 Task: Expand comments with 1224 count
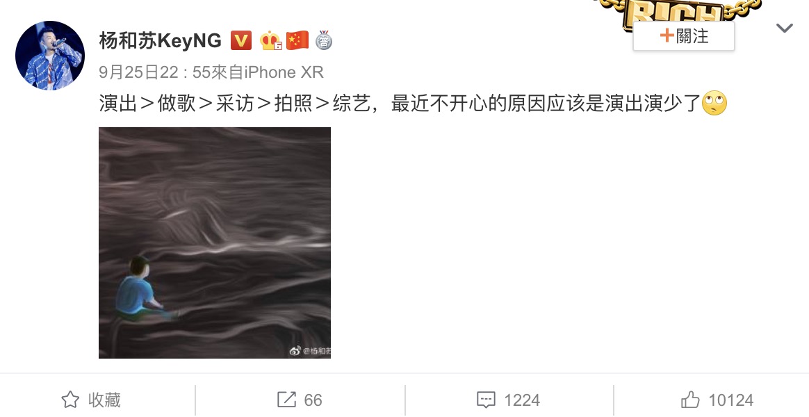pyautogui.click(x=508, y=400)
